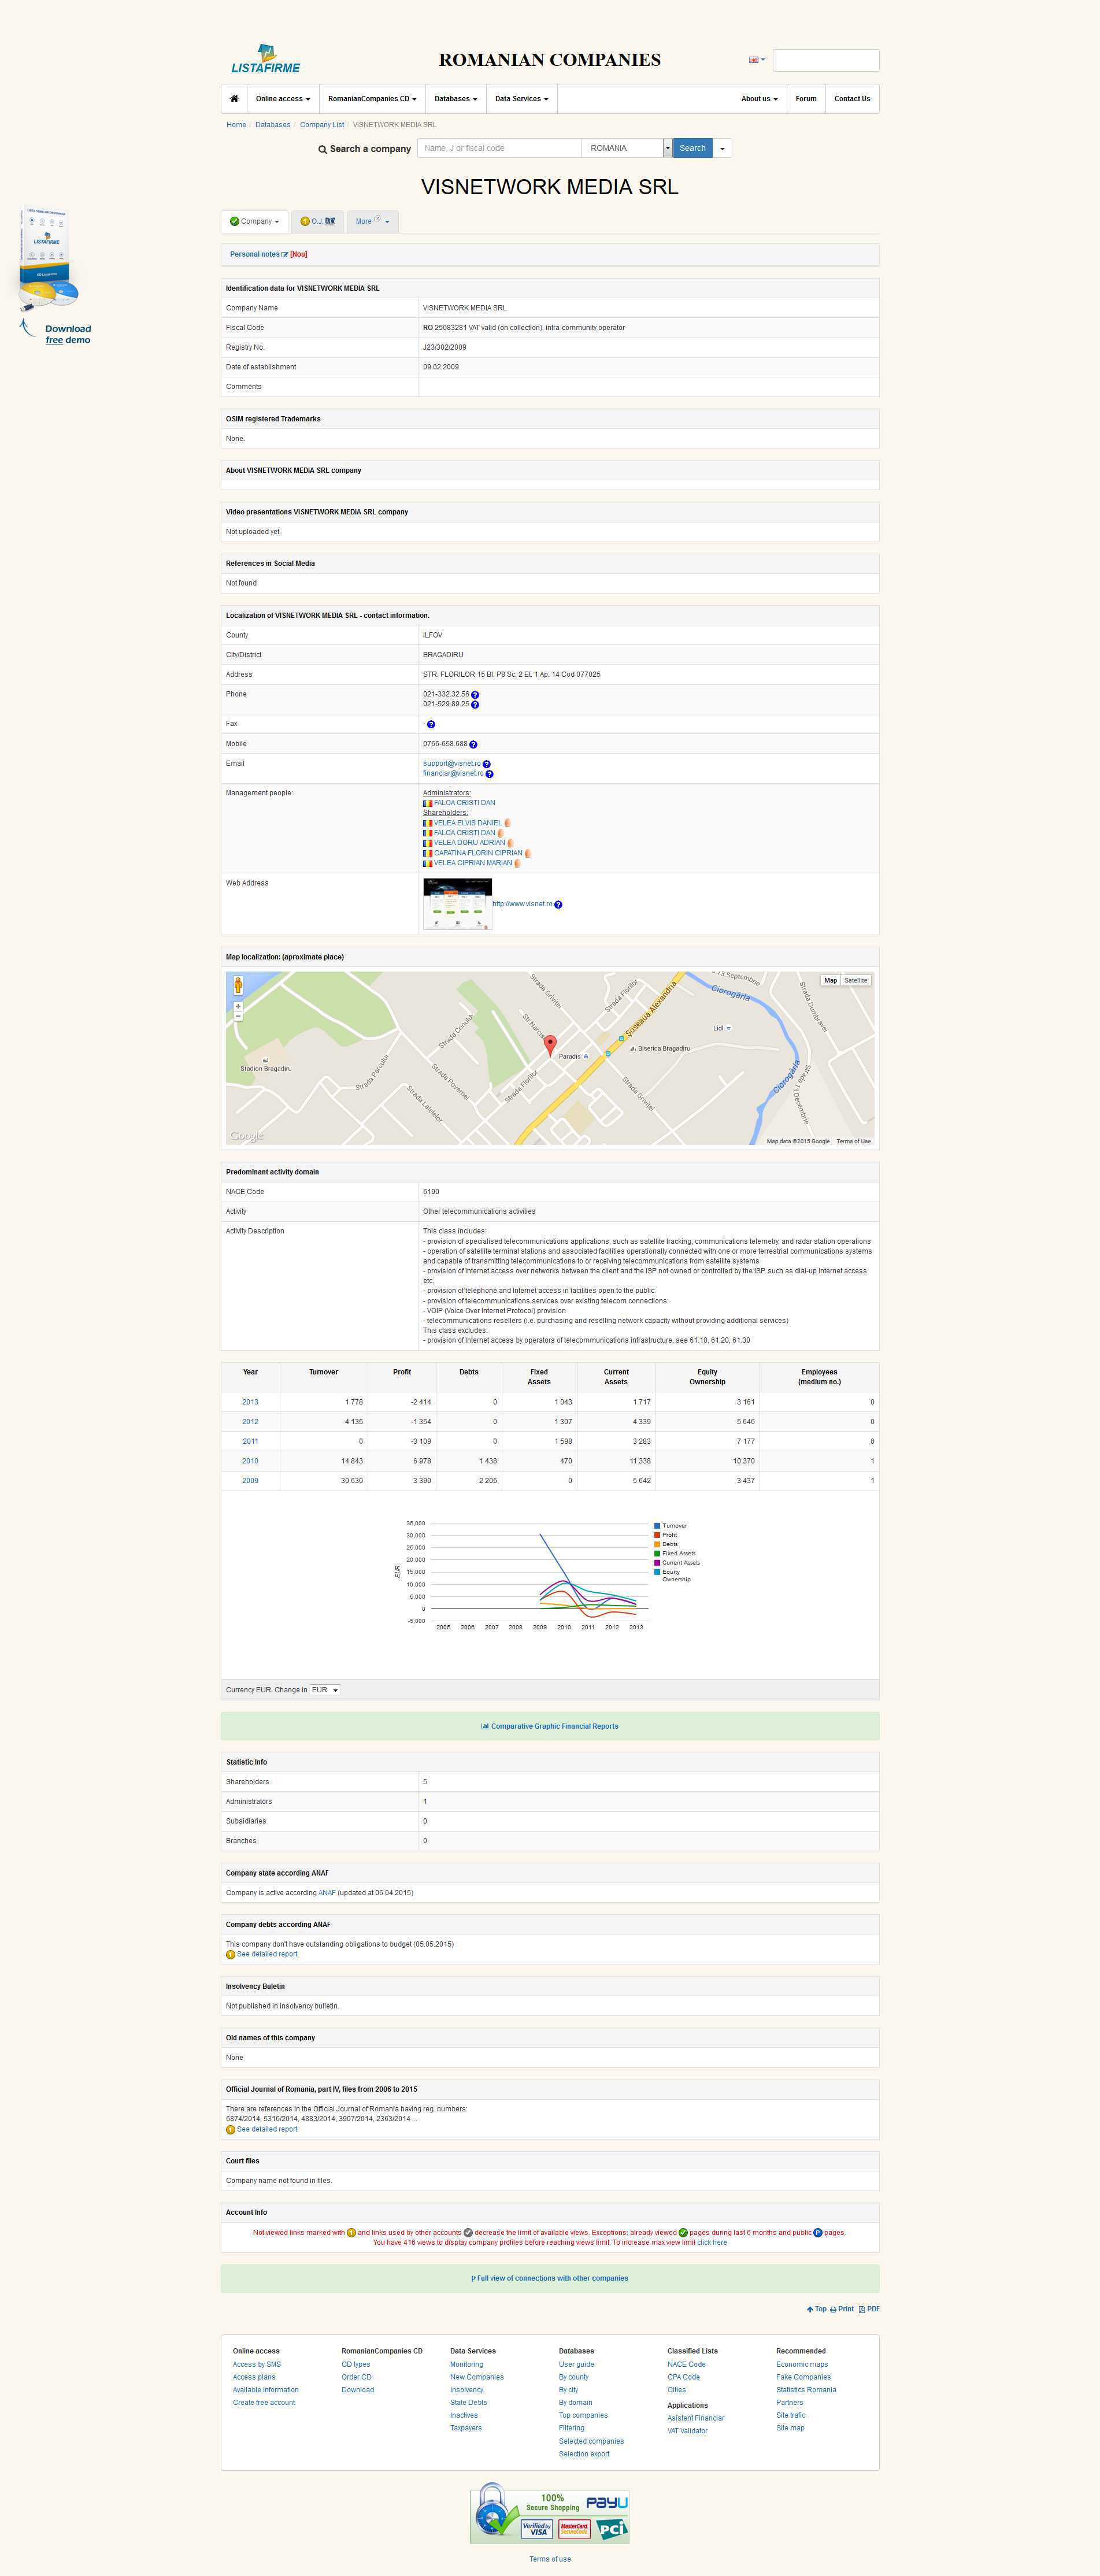Image resolution: width=1100 pixels, height=2576 pixels.
Task: Open the language flag selector
Action: click(x=756, y=60)
